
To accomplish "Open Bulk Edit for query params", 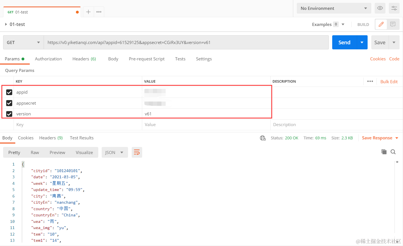I will click(x=389, y=82).
